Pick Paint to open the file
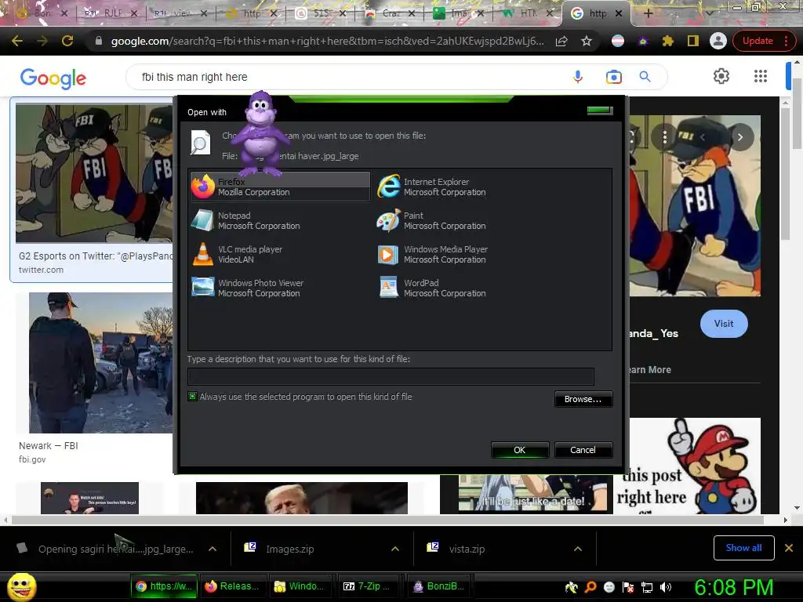This screenshot has height=602, width=803. [432, 220]
